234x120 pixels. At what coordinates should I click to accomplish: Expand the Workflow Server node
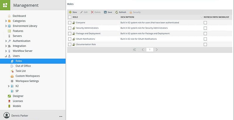coord(6,51)
